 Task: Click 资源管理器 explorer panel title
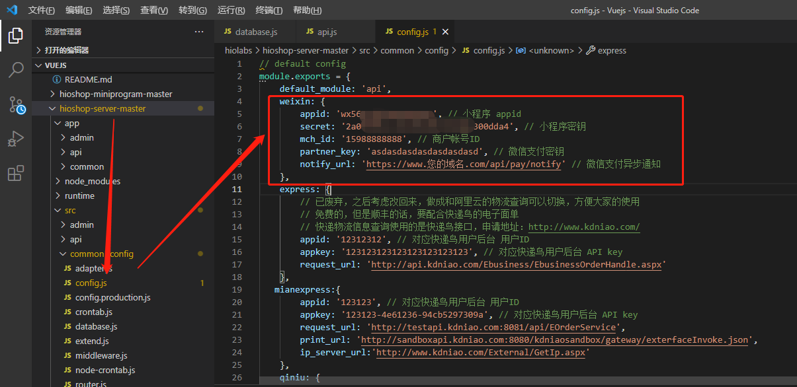[x=63, y=32]
